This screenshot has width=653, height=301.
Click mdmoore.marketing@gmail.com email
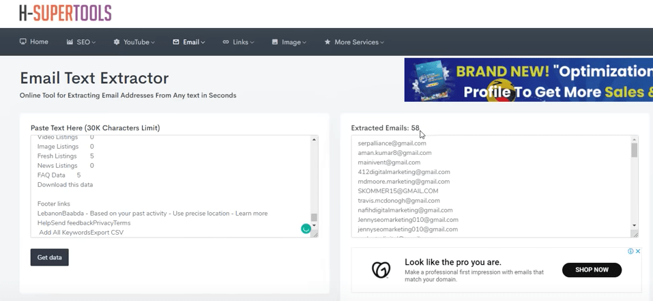click(403, 182)
